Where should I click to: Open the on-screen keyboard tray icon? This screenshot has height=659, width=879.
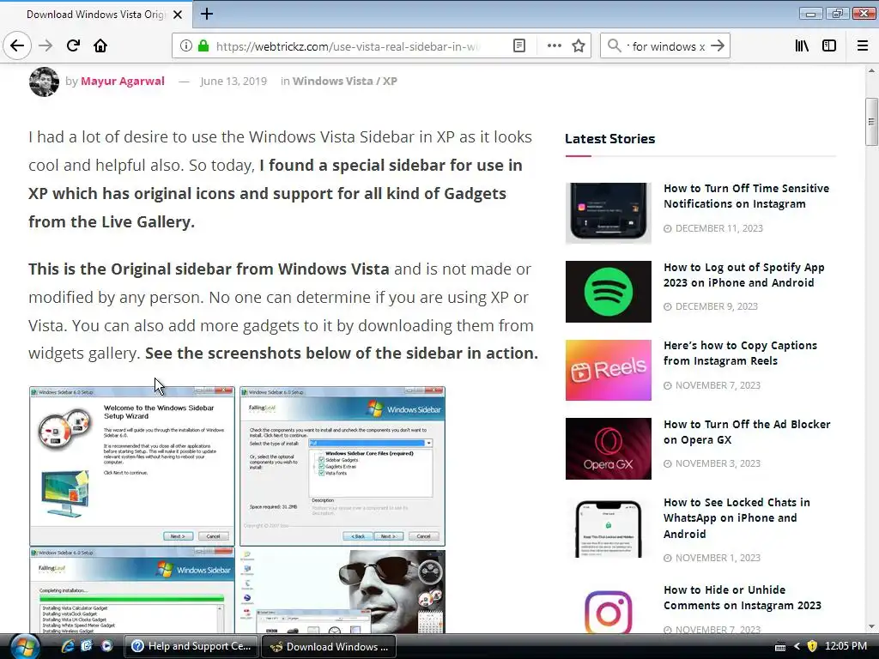coord(779,647)
